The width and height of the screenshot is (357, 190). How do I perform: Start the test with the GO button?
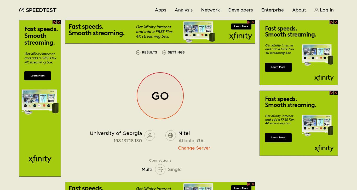coord(160,96)
